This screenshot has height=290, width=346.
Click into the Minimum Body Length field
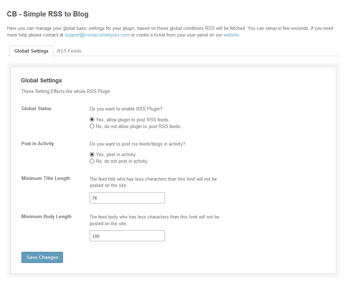point(127,236)
